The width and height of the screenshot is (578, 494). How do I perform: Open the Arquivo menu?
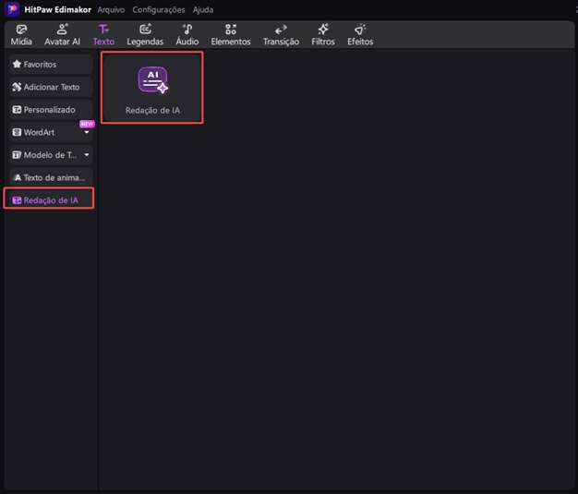click(x=111, y=9)
